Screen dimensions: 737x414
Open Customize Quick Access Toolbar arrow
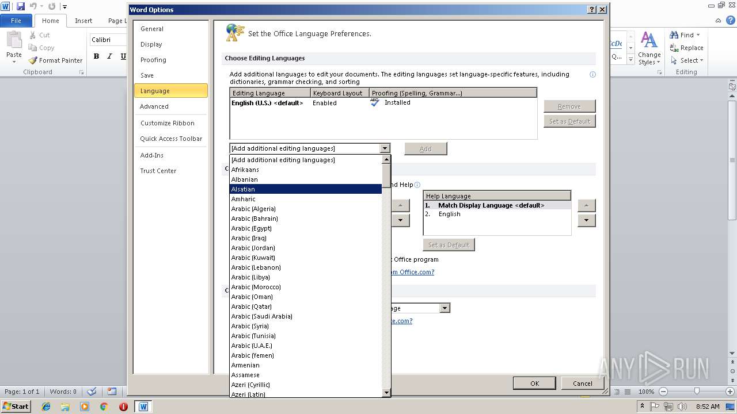coord(64,7)
